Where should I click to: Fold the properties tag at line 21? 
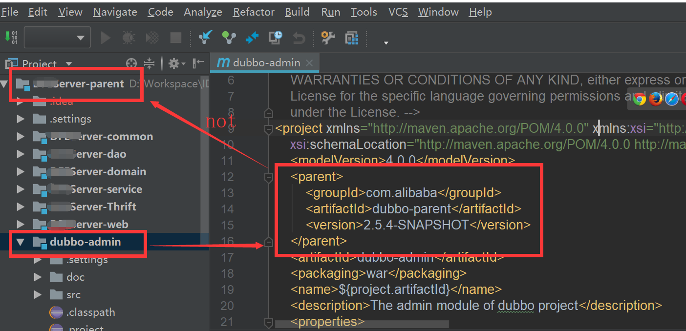tap(268, 323)
